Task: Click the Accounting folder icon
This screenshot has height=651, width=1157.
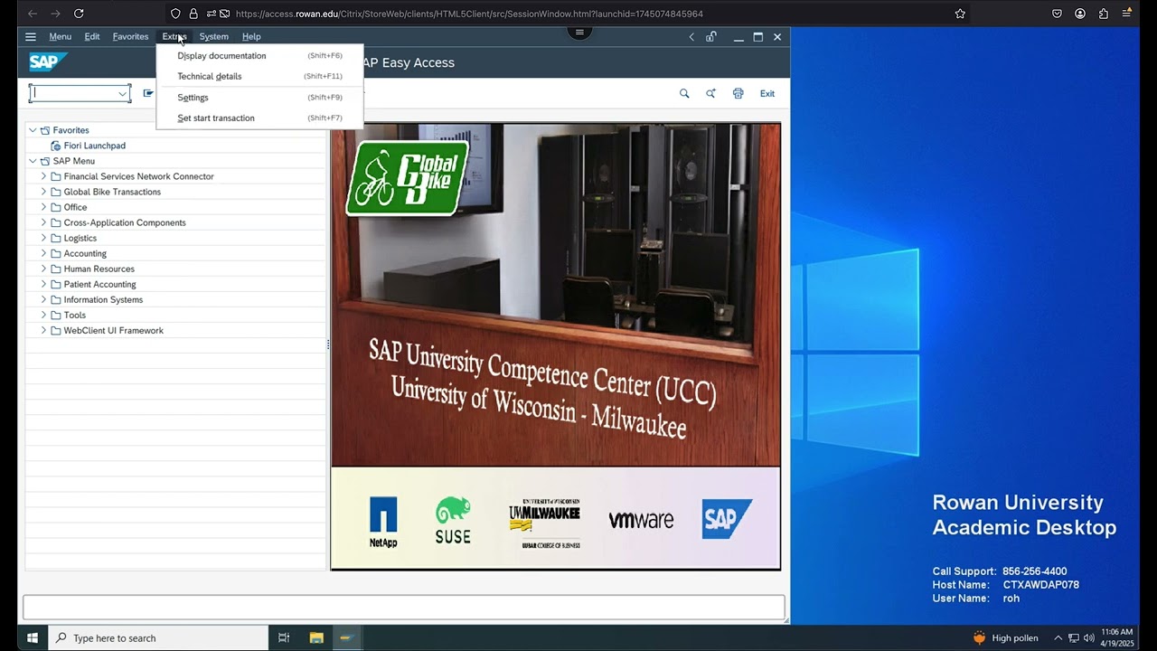Action: tap(56, 253)
